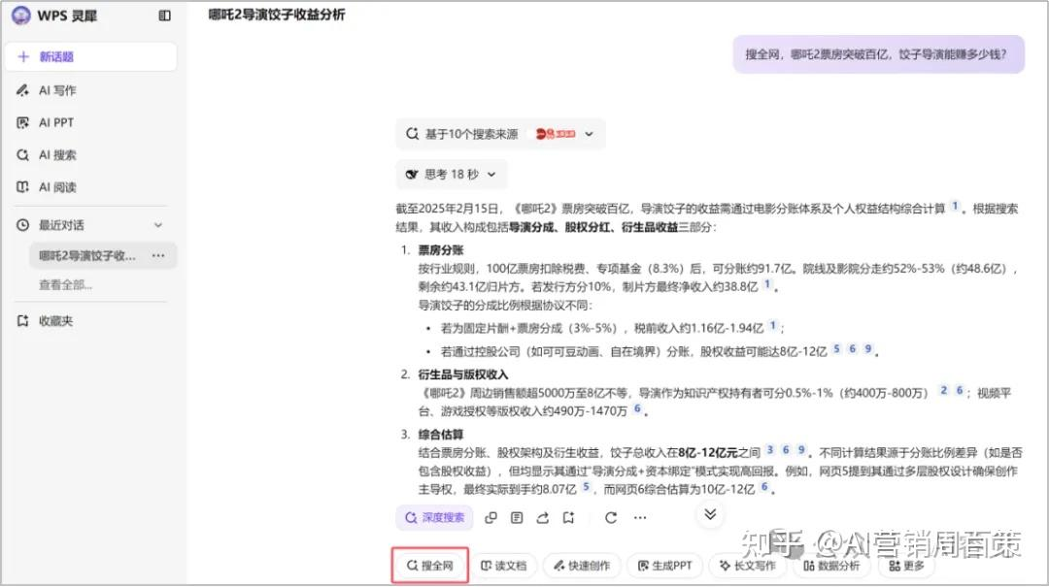This screenshot has width=1049, height=587.
Task: Select the 长文写作 mode
Action: click(747, 566)
